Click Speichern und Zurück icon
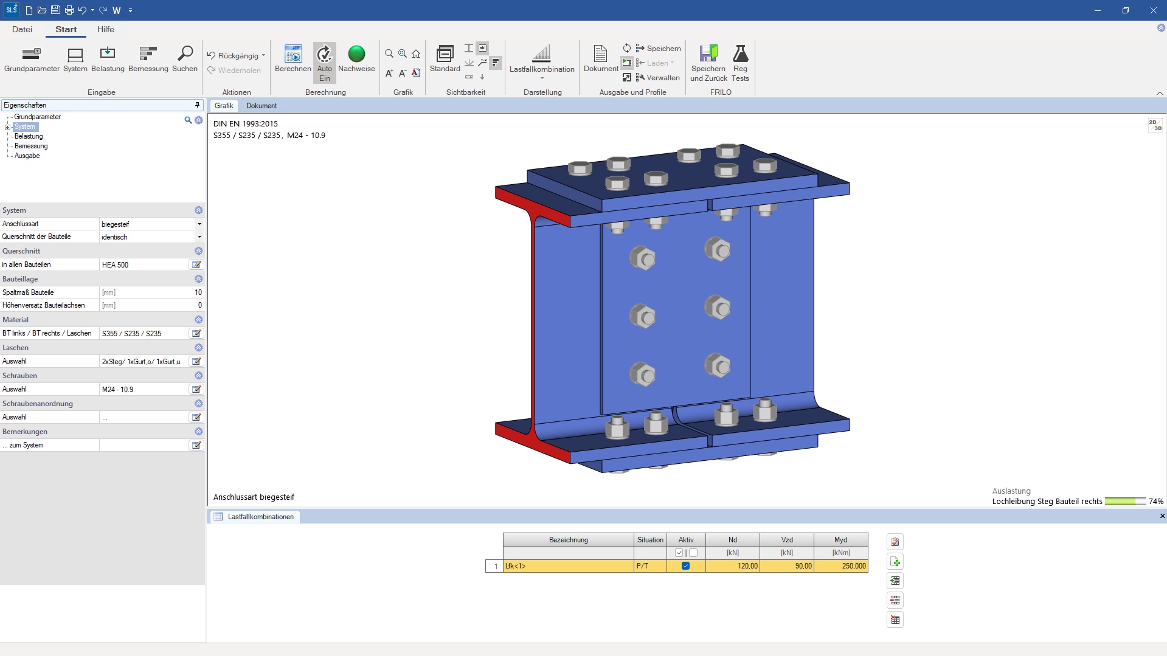Image resolution: width=1167 pixels, height=656 pixels. (708, 55)
